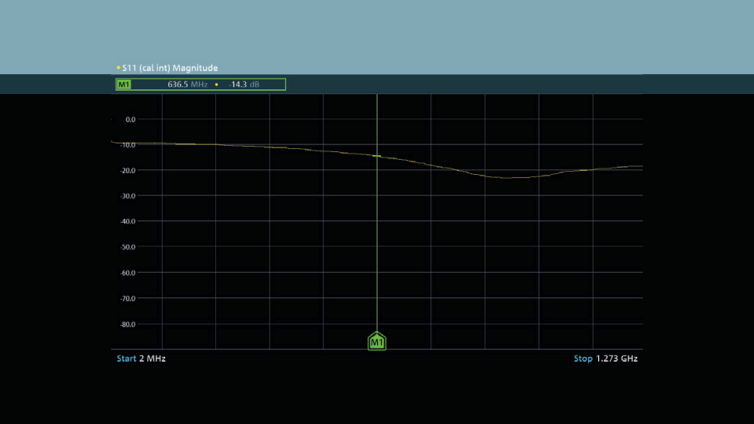Click the -80.0 y-axis label

point(129,324)
